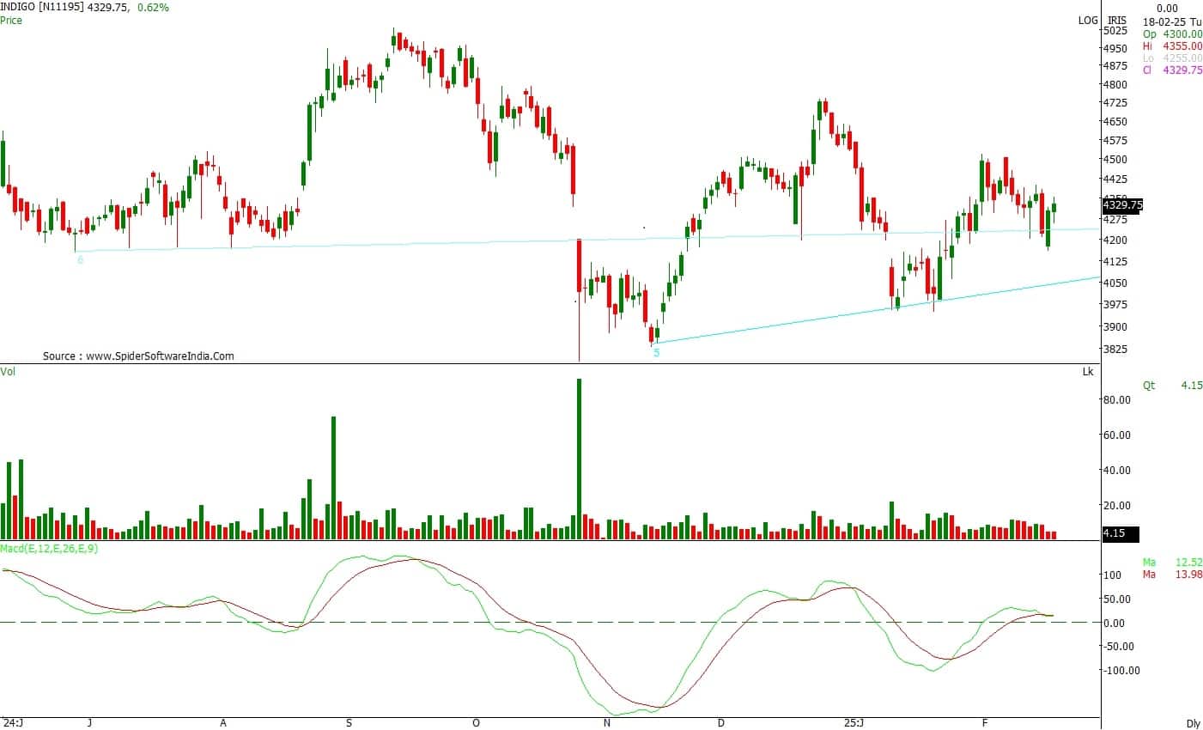Click the Lk label in volume panel
This screenshot has height=730, width=1203.
1088,372
